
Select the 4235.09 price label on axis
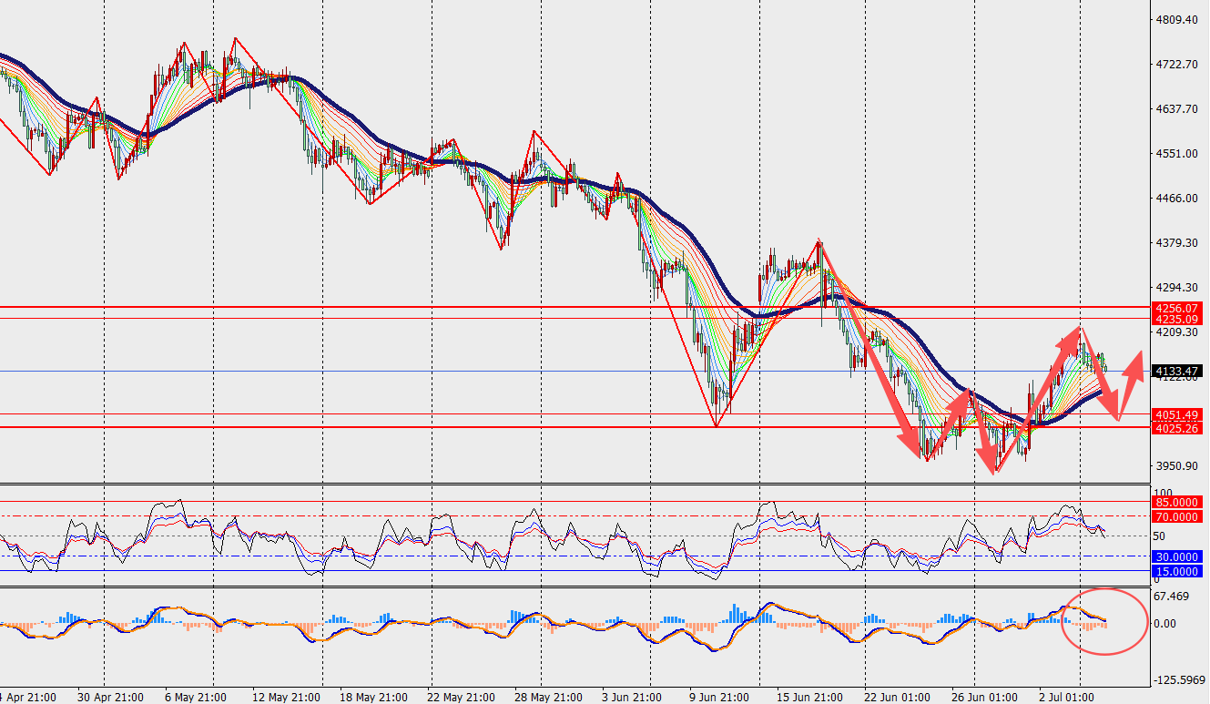pyautogui.click(x=1177, y=320)
